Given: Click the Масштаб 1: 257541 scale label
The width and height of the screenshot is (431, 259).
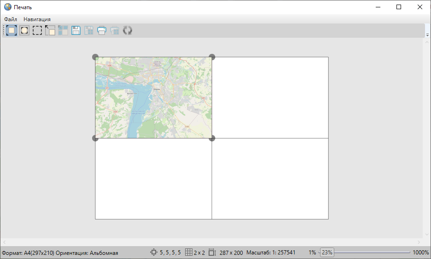Looking at the screenshot, I should [x=271, y=253].
